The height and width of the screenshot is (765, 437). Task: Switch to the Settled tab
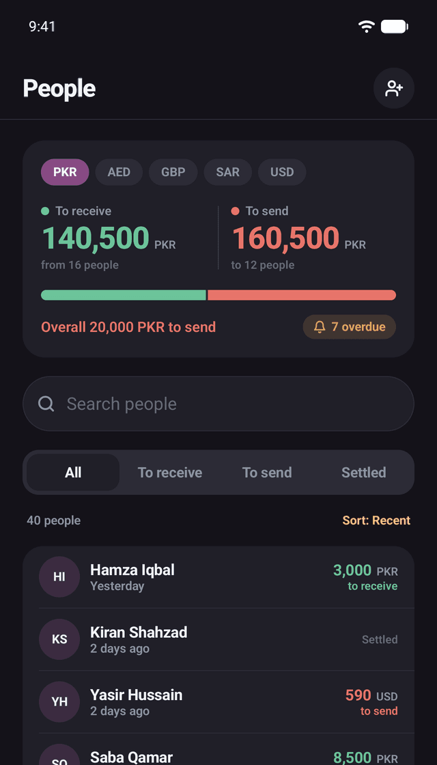[x=364, y=472]
